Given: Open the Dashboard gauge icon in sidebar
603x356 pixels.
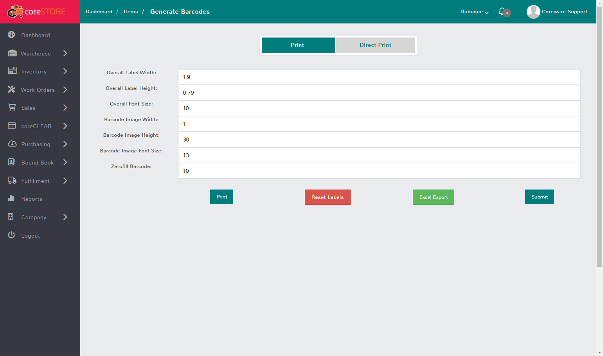Looking at the screenshot, I should [11, 35].
